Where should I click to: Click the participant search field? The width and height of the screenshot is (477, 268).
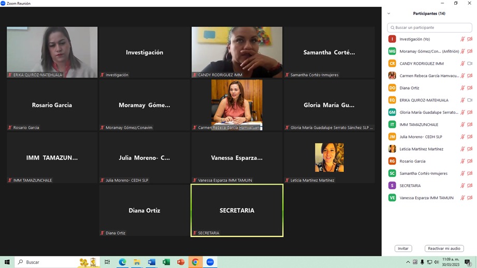click(429, 27)
